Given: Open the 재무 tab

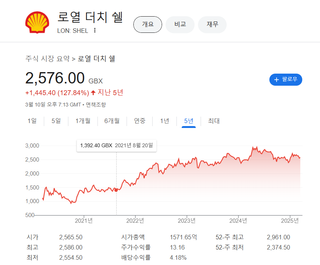Looking at the screenshot, I should tap(212, 25).
